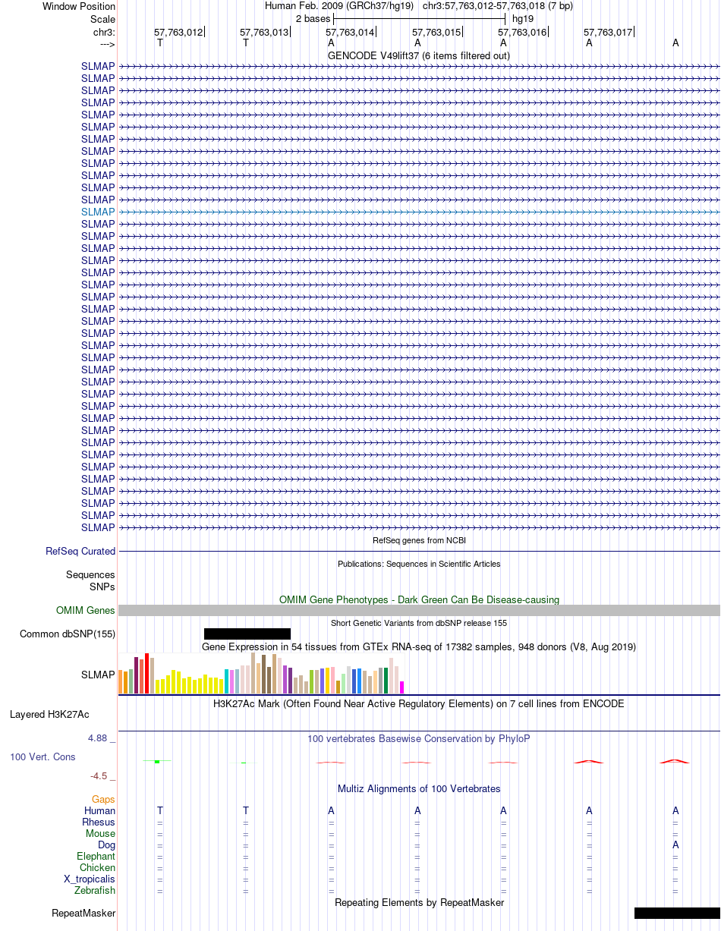Click the '2 bases' scale bar text
Image resolution: width=721 pixels, height=931 pixels.
tap(313, 18)
